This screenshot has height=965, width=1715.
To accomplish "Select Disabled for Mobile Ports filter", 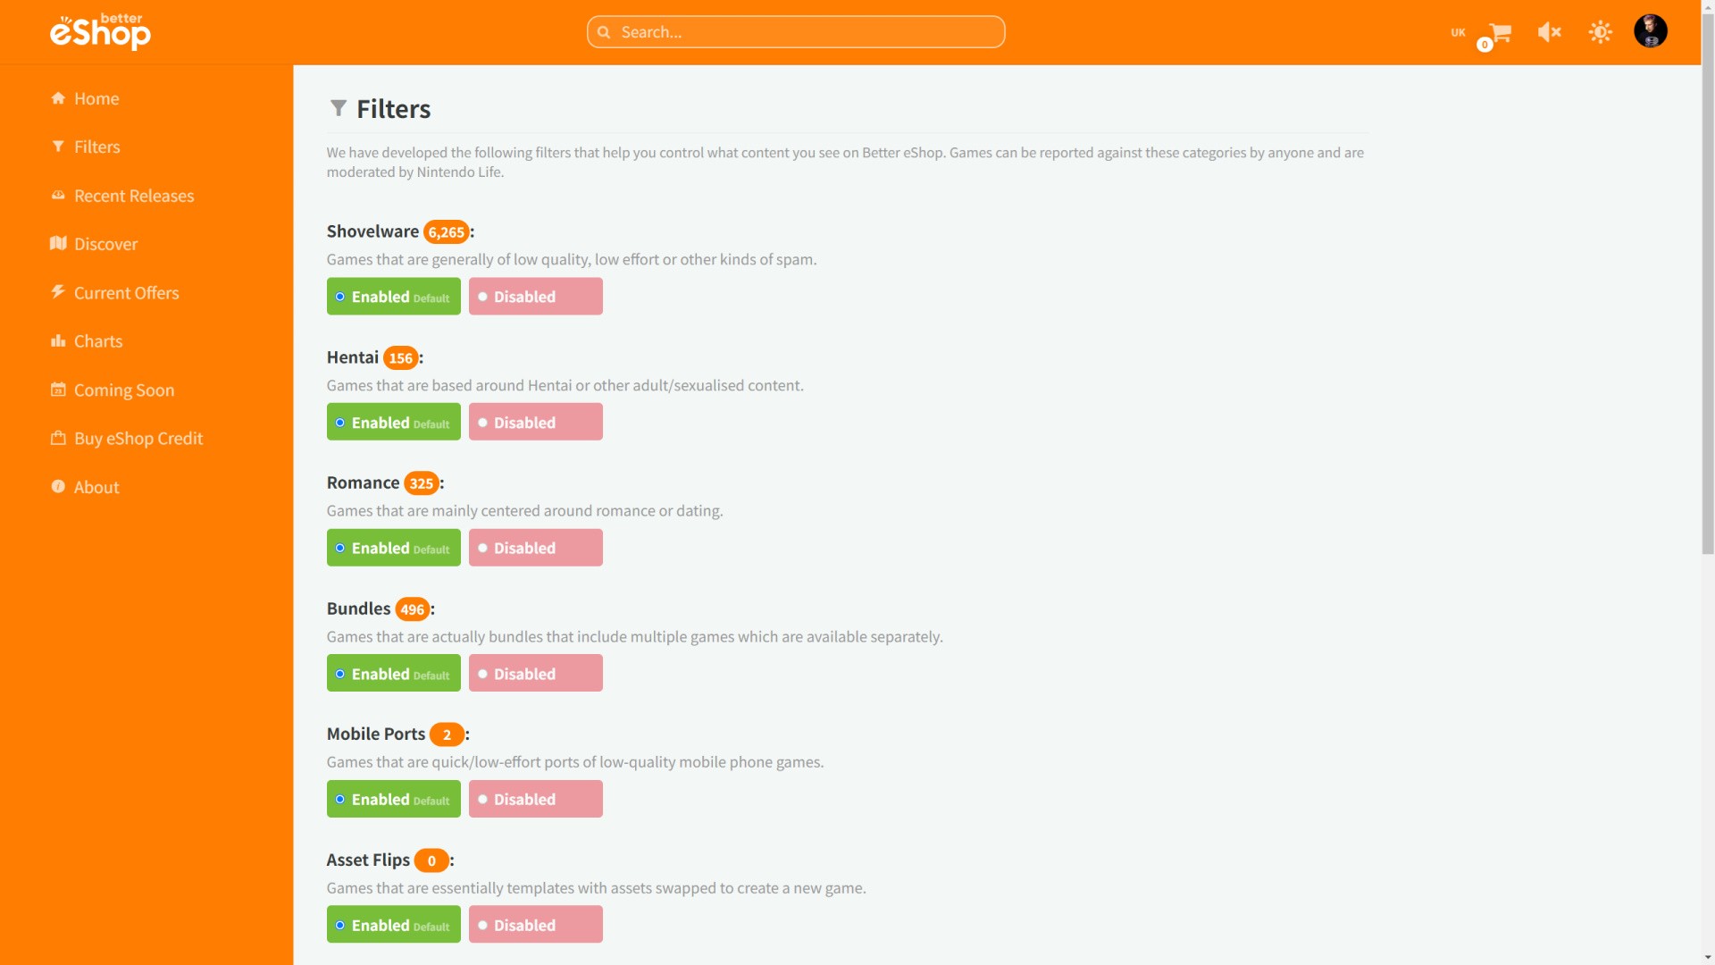I will (535, 800).
